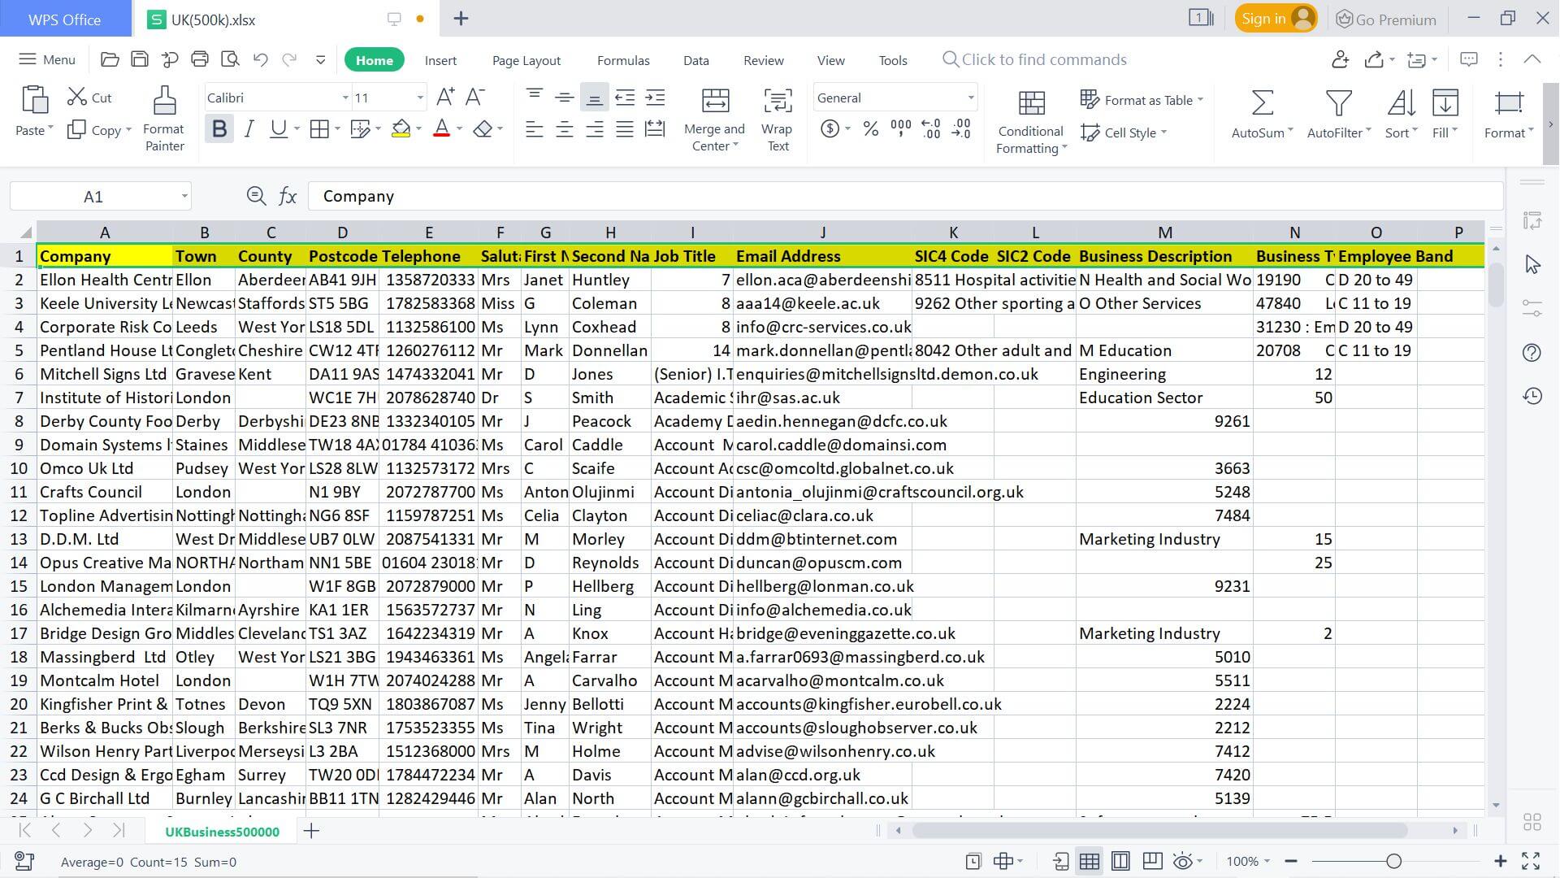This screenshot has height=878, width=1560.
Task: Open the AutoSum dropdown
Action: pyautogui.click(x=1289, y=132)
